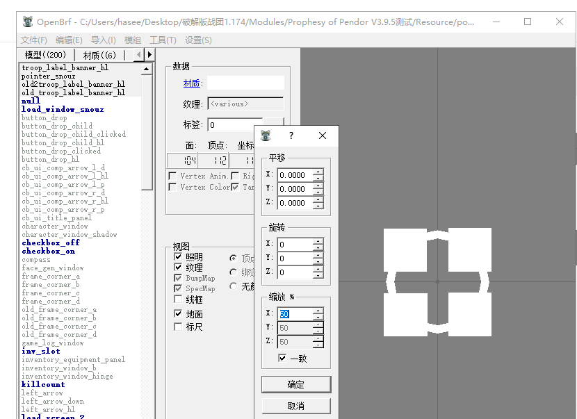Image resolution: width=577 pixels, height=419 pixels.
Task: Select killcount in the model list
Action: tap(43, 384)
